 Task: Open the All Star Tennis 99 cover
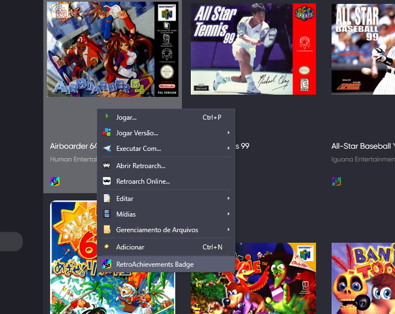point(253,49)
